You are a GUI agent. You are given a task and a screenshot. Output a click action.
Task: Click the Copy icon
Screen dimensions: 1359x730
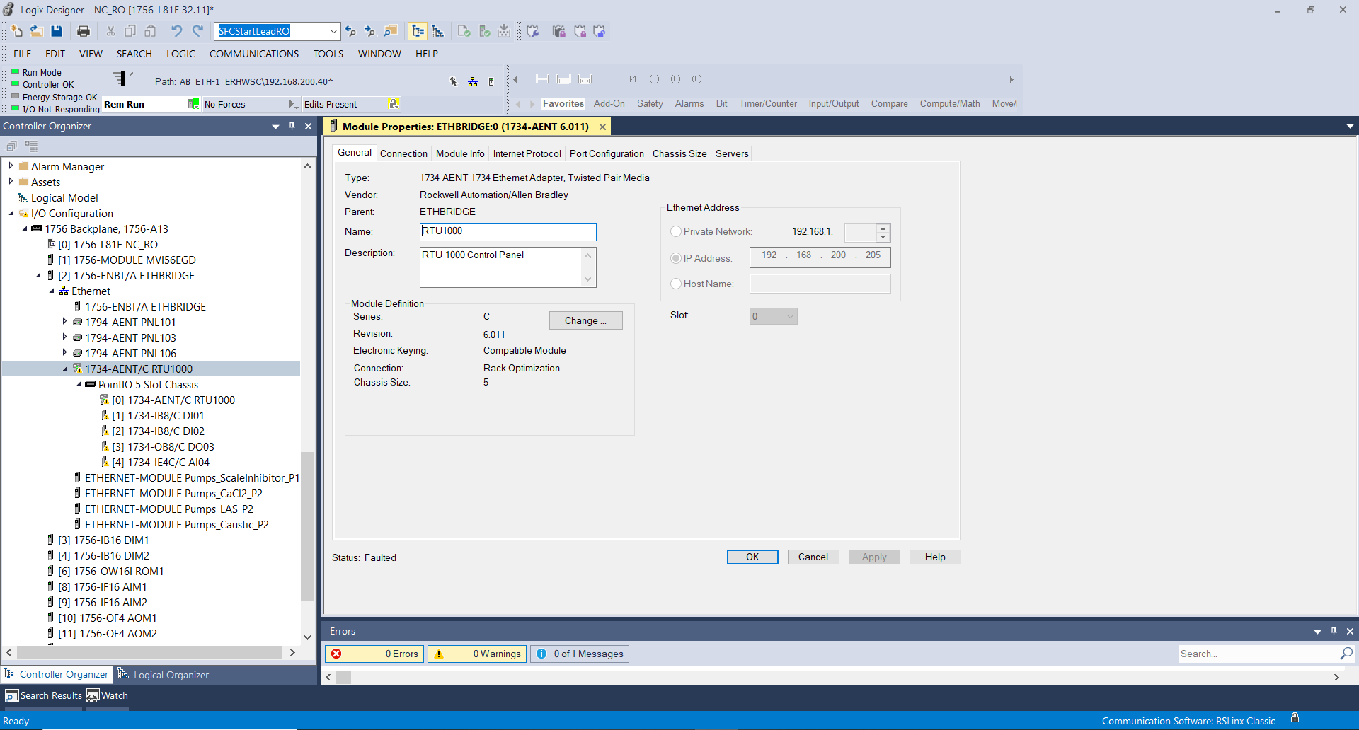[x=130, y=31]
